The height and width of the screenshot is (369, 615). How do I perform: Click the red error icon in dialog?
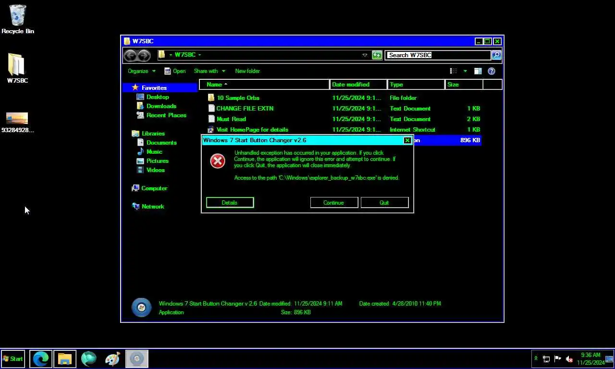click(218, 161)
